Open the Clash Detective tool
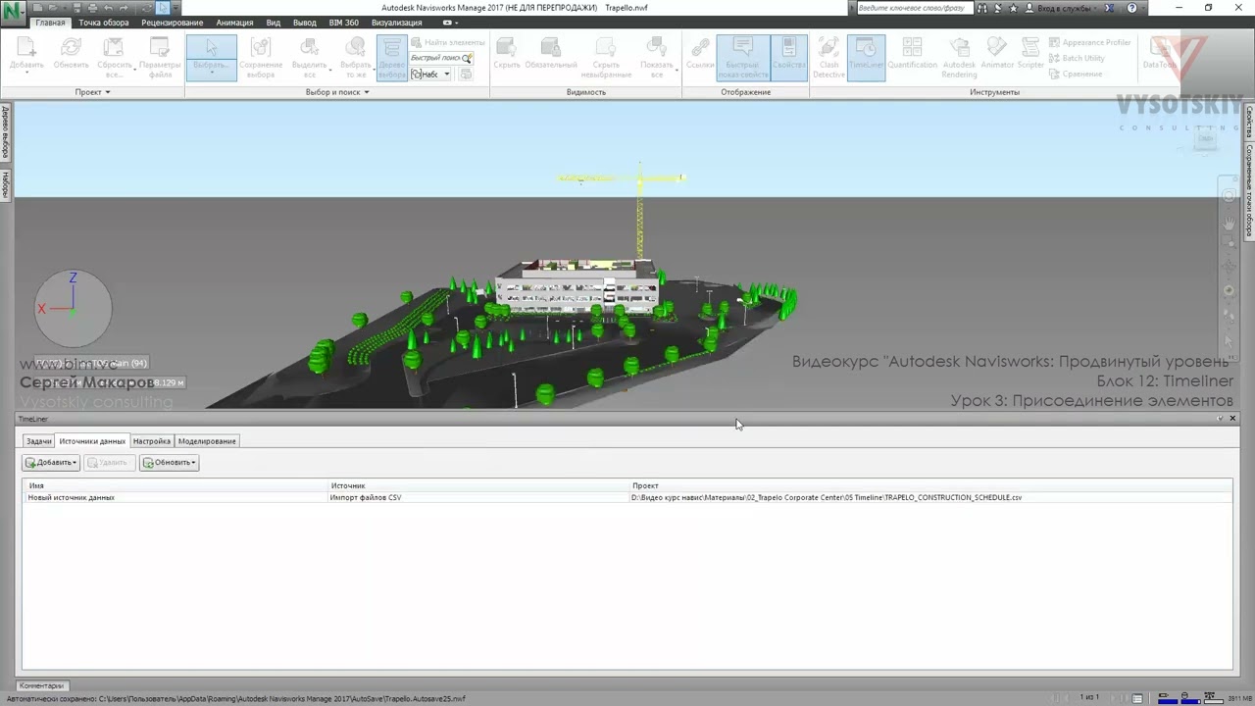 click(828, 58)
